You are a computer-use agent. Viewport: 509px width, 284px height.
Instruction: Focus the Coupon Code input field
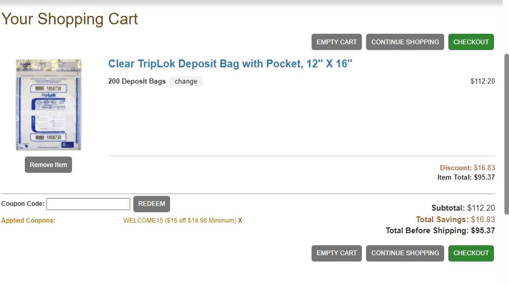[x=88, y=204]
